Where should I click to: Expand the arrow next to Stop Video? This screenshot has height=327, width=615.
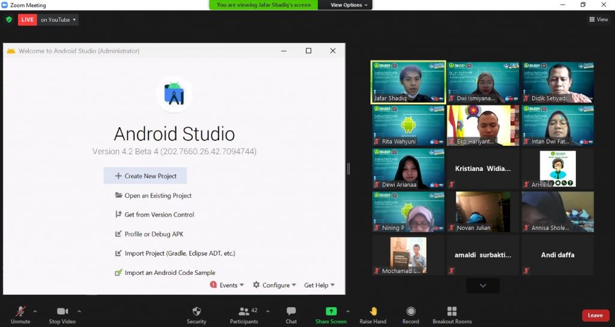point(79,312)
